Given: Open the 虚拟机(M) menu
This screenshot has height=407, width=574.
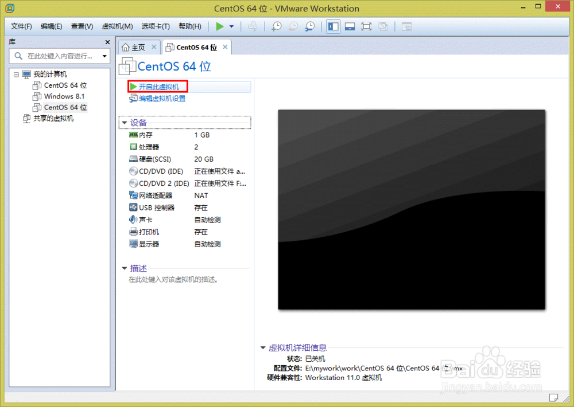Looking at the screenshot, I should [x=117, y=26].
